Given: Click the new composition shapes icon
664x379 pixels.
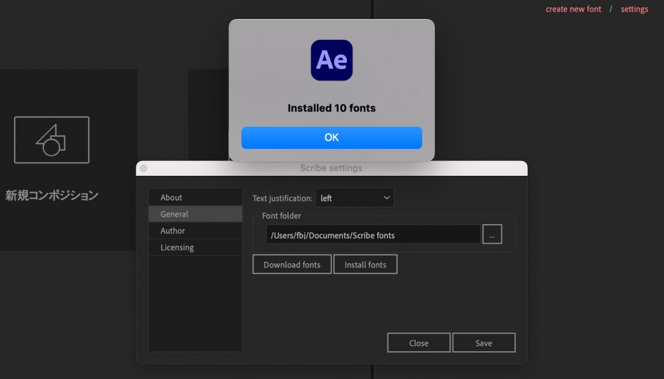Looking at the screenshot, I should tap(51, 140).
